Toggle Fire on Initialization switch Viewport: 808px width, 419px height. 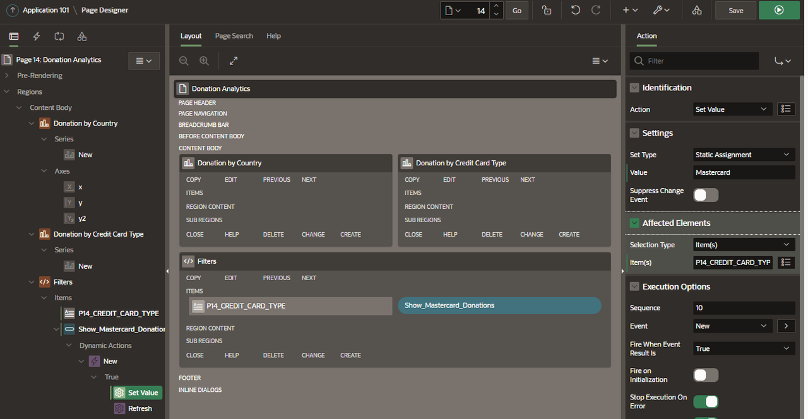(x=706, y=375)
